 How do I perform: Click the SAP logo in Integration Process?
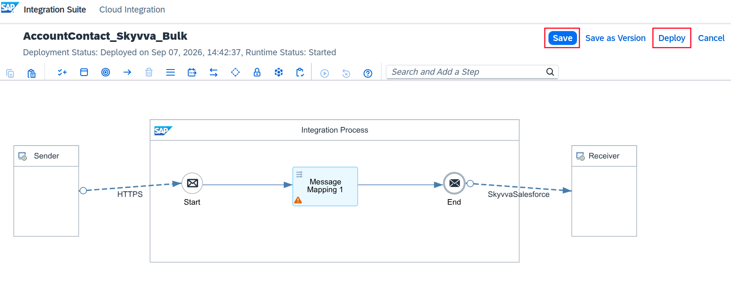[x=164, y=130]
